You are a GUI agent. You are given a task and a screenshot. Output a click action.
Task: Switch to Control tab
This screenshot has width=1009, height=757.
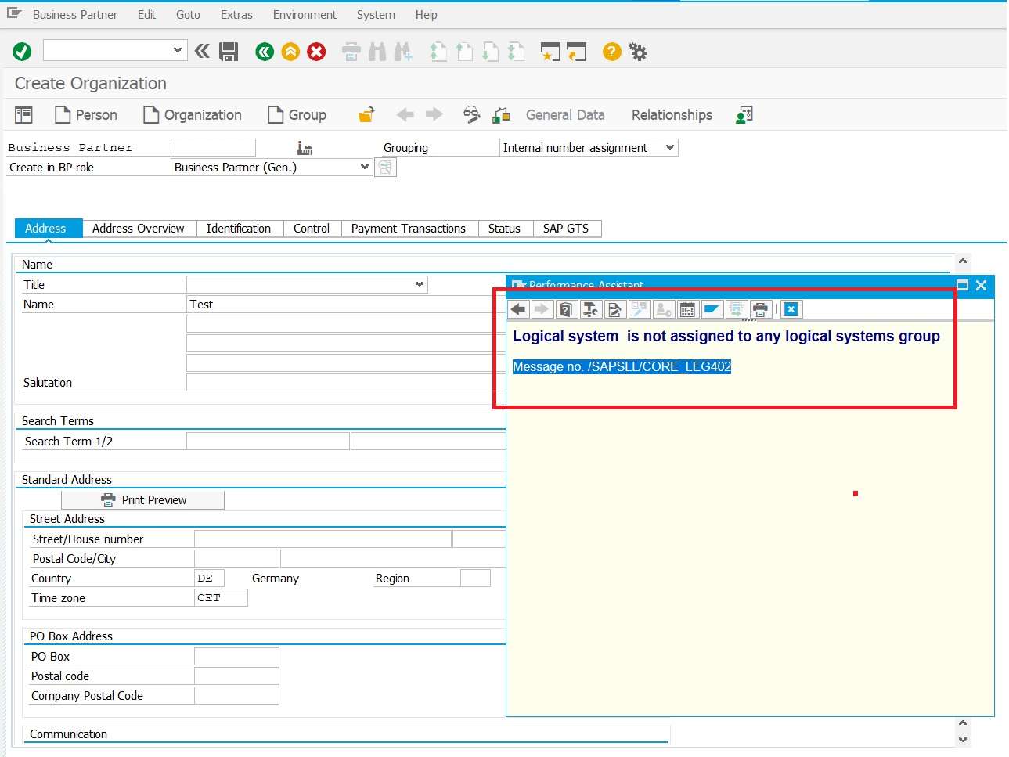[x=312, y=229]
